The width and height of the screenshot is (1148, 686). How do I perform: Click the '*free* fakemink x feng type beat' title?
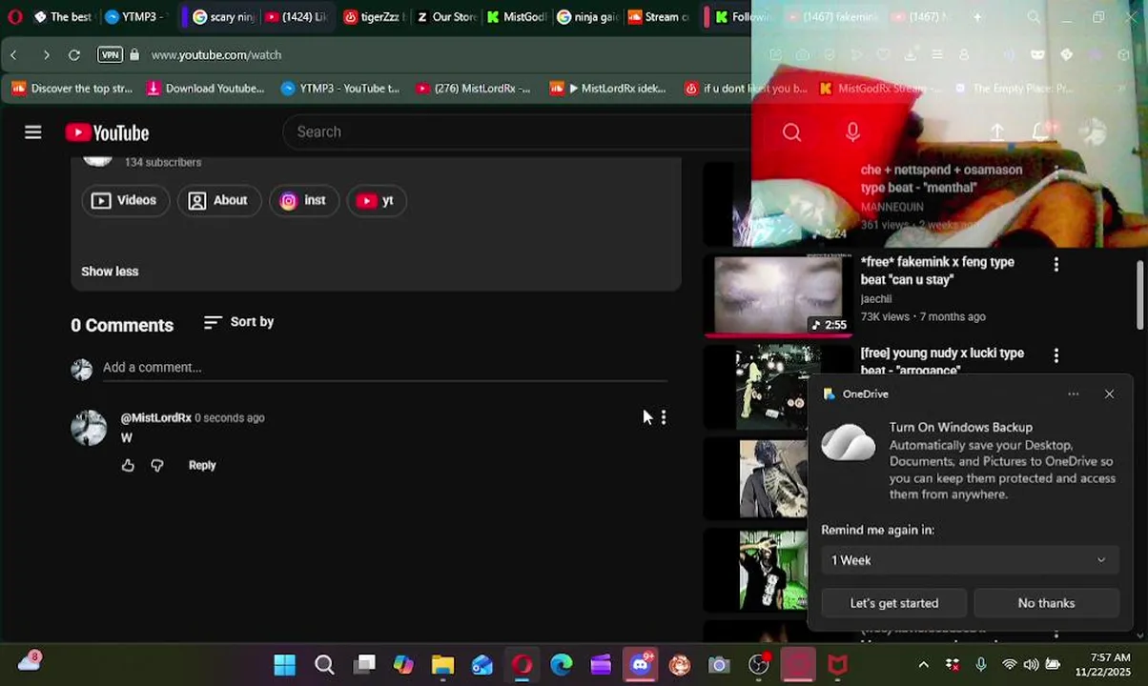937,271
